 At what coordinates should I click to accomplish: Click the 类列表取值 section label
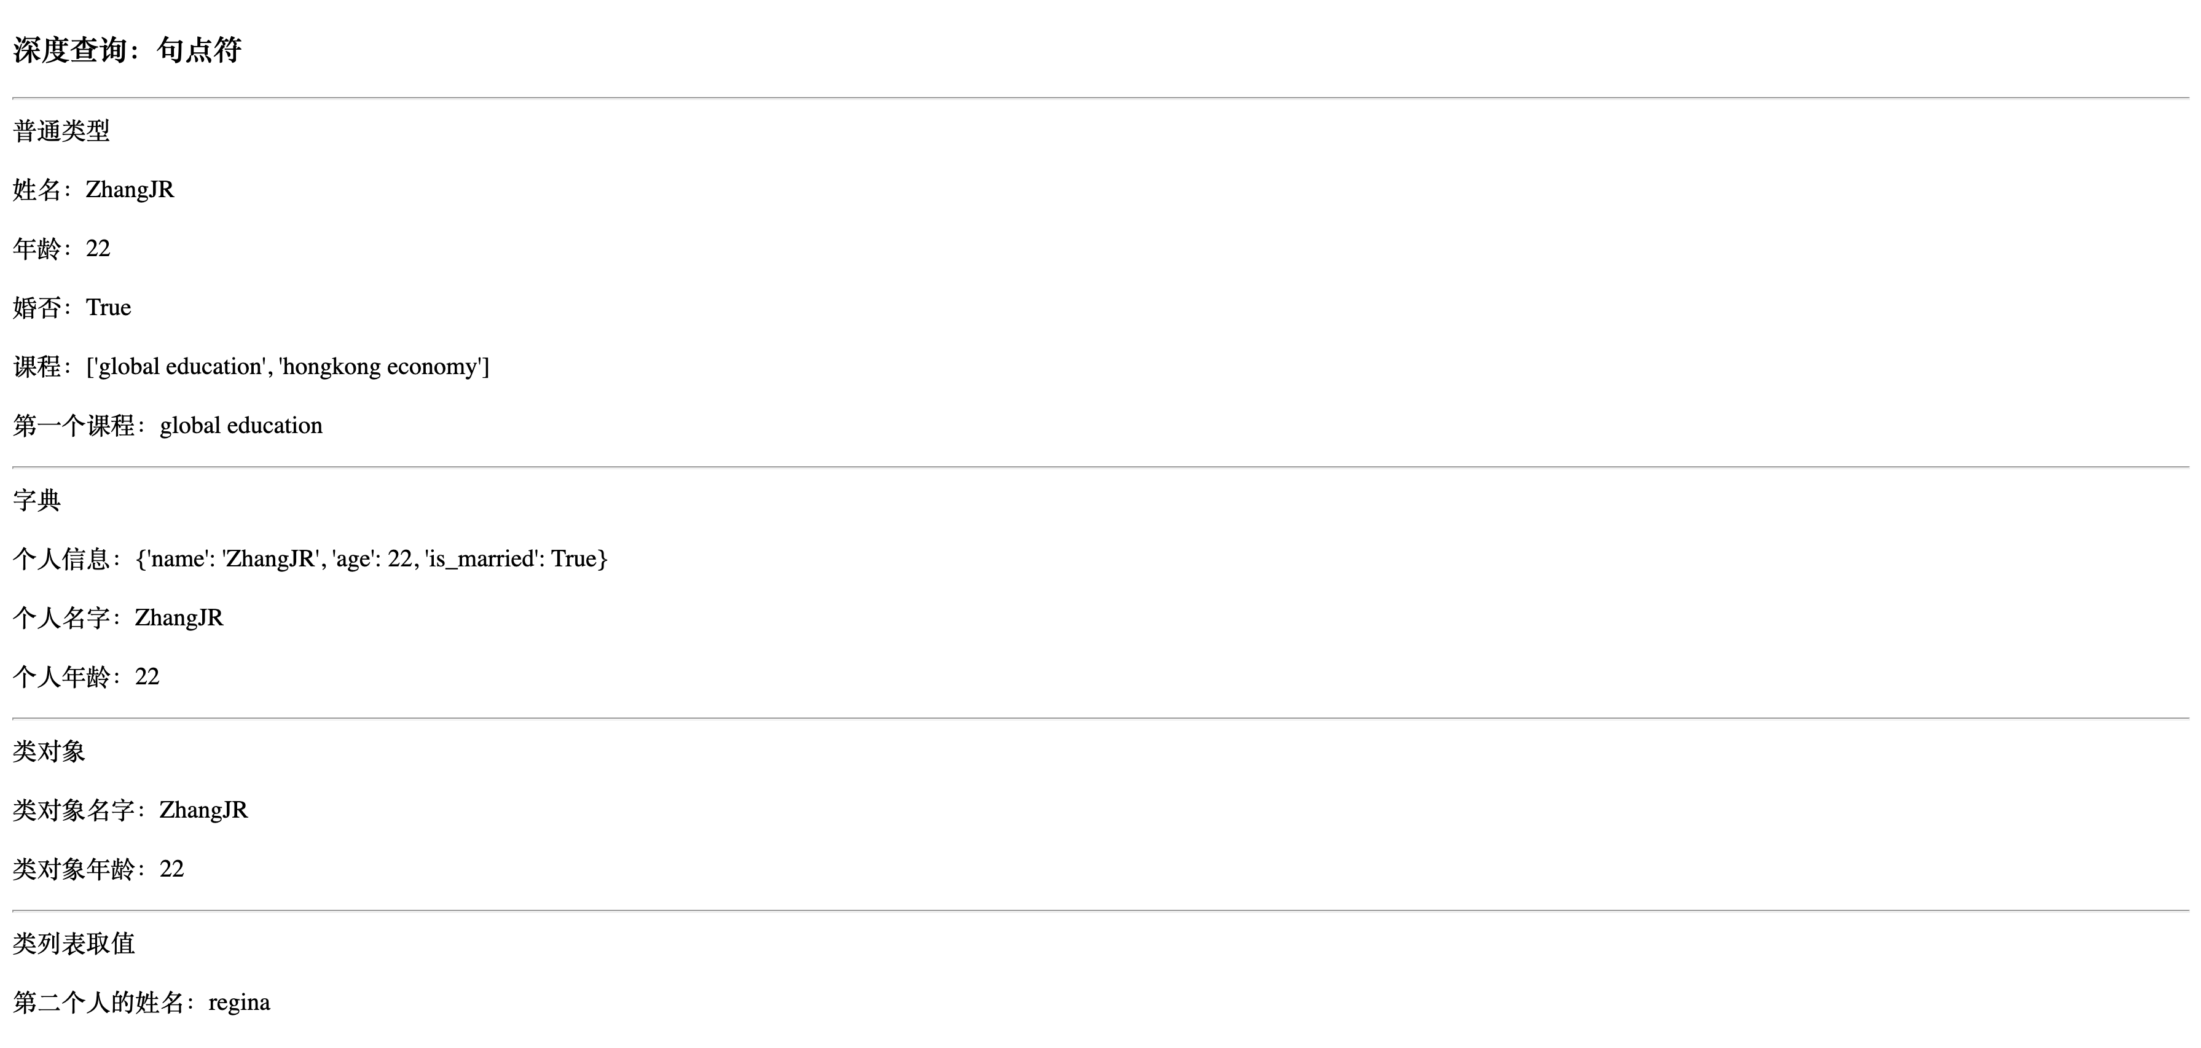74,943
